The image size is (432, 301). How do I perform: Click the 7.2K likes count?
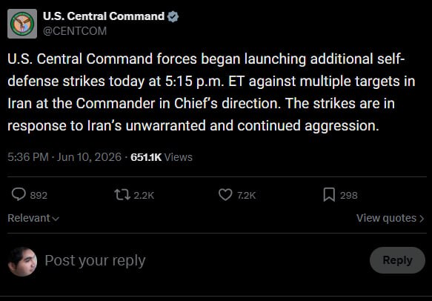click(247, 196)
